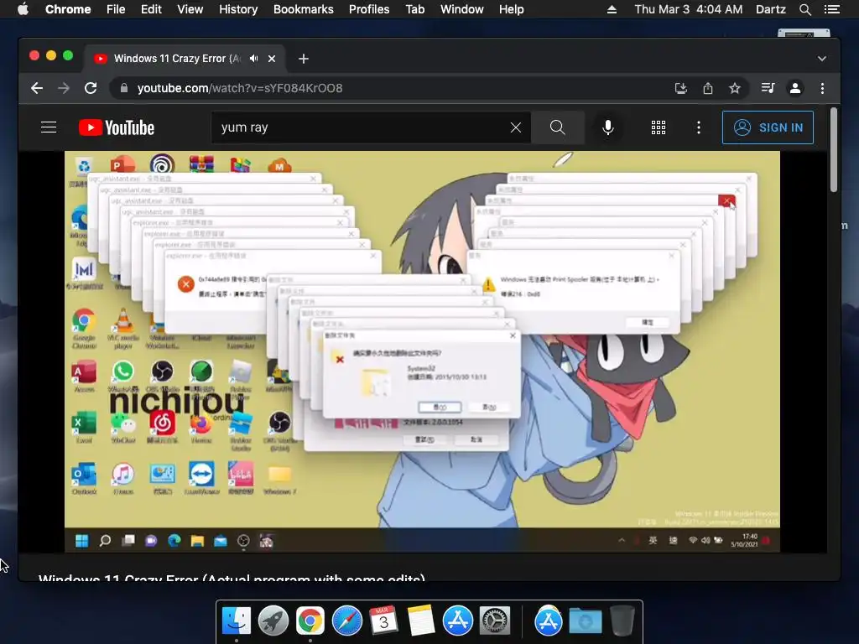Open the Profiles menu
This screenshot has width=859, height=644.
click(369, 9)
